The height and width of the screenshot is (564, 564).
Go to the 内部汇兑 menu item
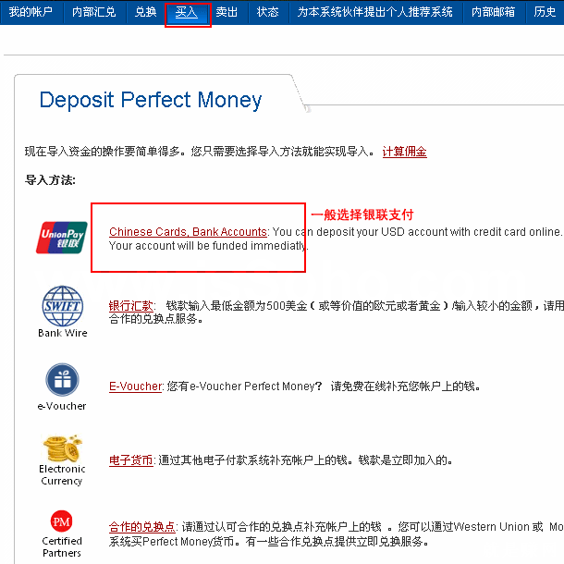(93, 12)
